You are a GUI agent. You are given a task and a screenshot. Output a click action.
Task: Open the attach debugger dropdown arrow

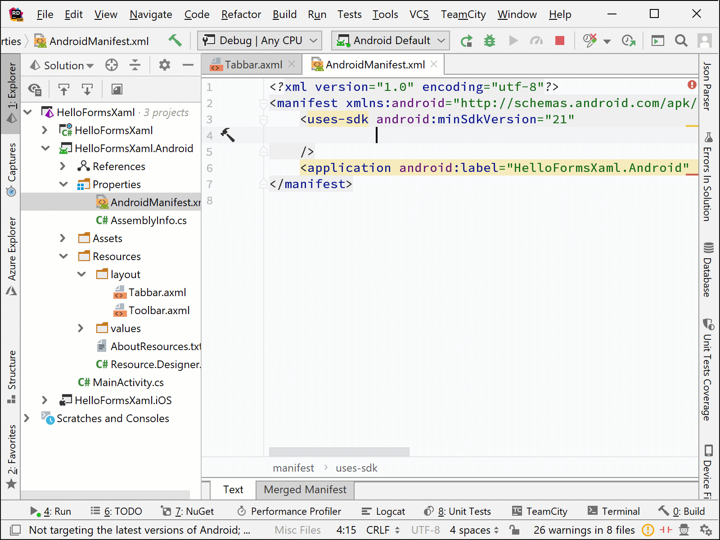(x=607, y=41)
